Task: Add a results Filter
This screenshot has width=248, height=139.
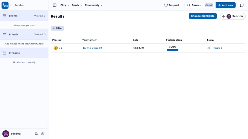Action: coord(57,28)
